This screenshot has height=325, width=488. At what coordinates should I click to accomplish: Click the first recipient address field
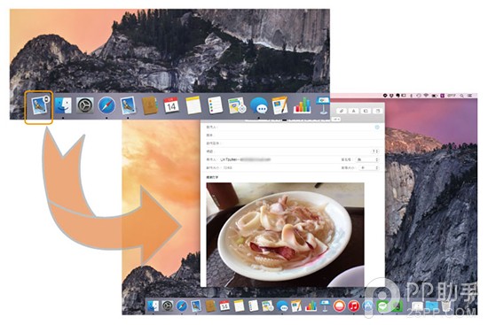tap(293, 128)
